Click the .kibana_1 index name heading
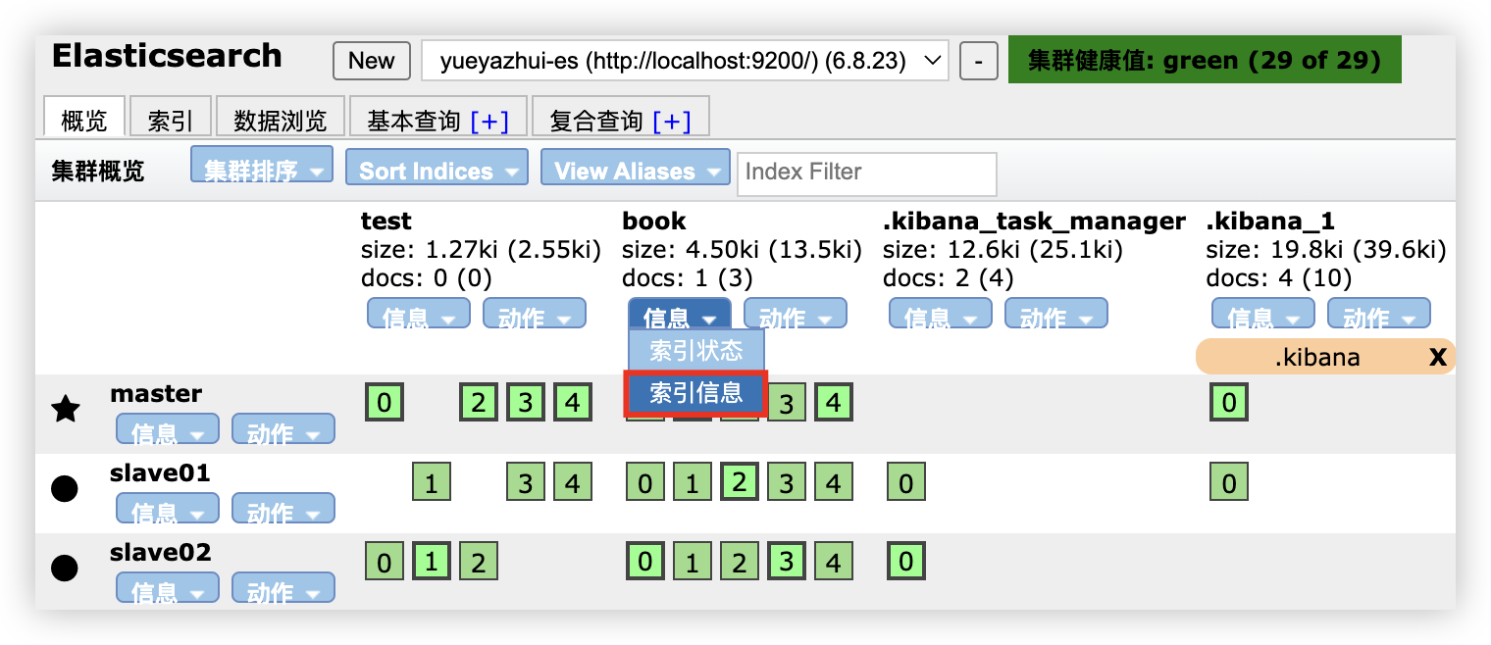The height and width of the screenshot is (645, 1491). click(1270, 222)
